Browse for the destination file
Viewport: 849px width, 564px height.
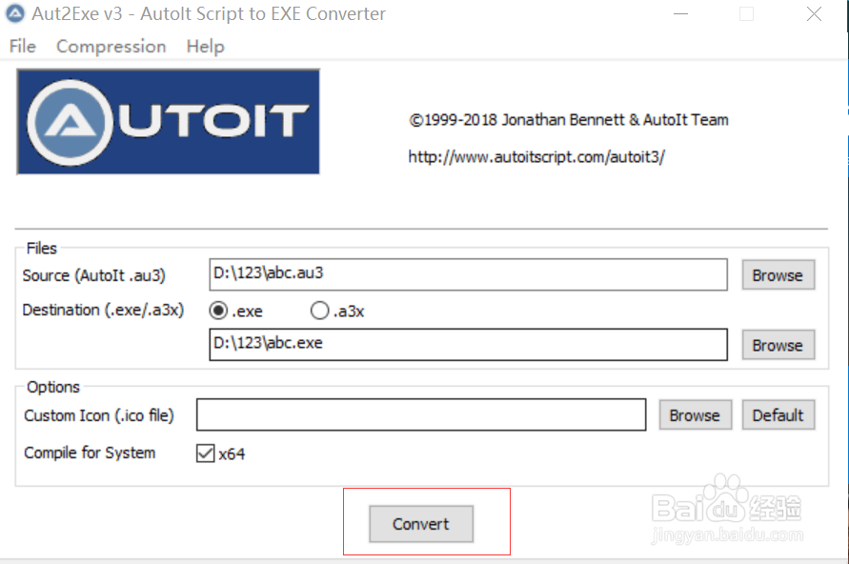click(778, 345)
